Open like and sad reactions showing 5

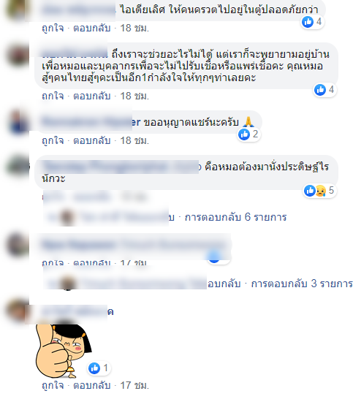319,190
